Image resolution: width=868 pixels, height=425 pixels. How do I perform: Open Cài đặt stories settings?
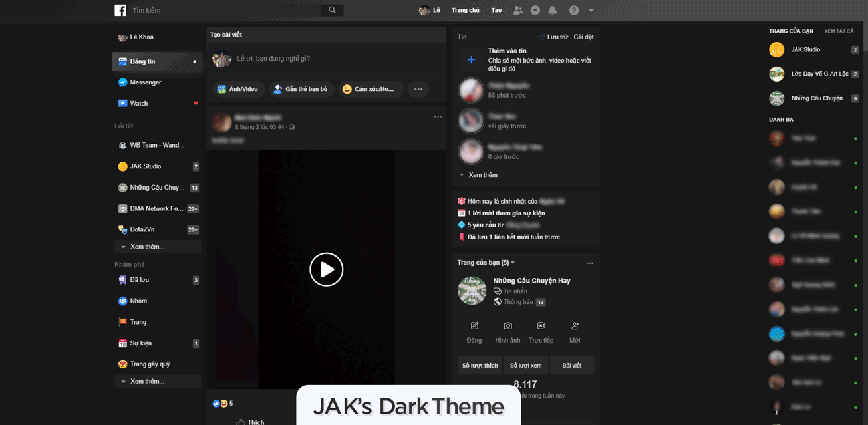(x=584, y=37)
